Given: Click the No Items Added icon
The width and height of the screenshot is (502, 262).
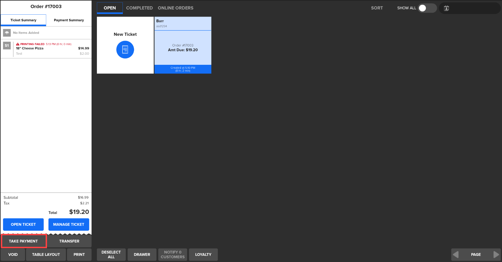Looking at the screenshot, I should click(7, 33).
